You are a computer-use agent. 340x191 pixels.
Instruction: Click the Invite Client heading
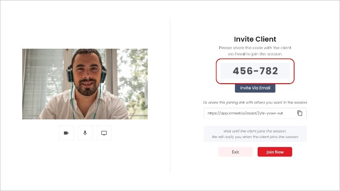click(x=255, y=39)
